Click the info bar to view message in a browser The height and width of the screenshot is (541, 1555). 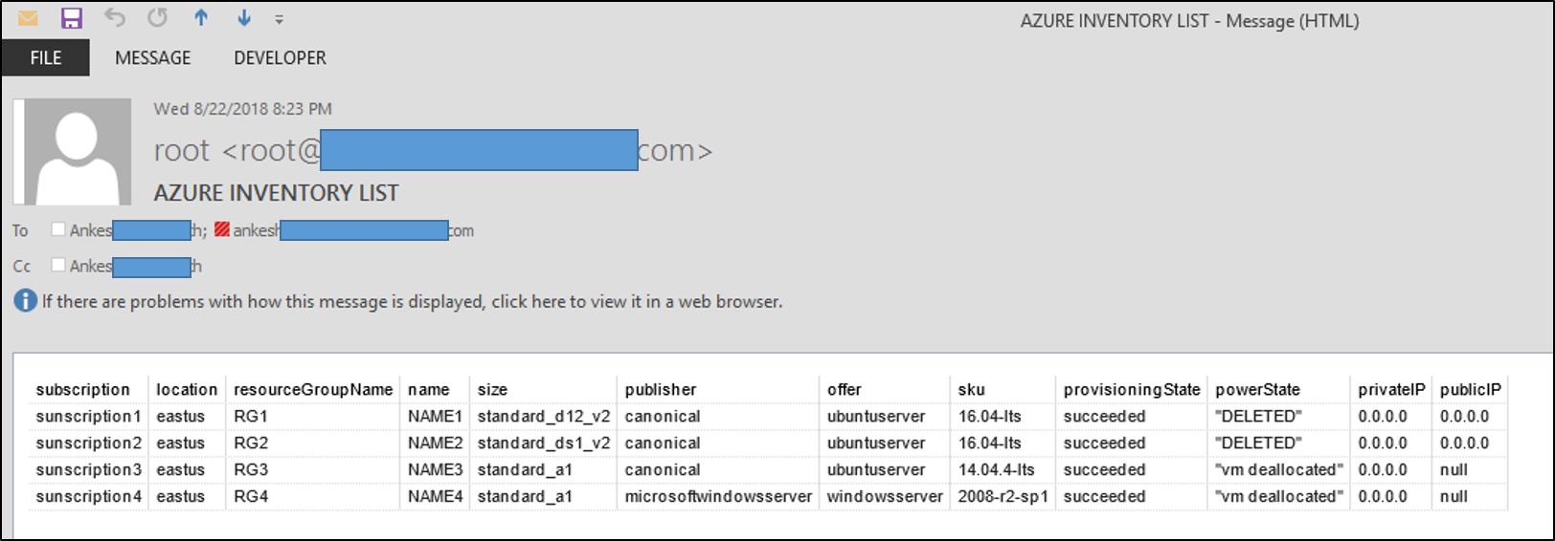[x=412, y=302]
